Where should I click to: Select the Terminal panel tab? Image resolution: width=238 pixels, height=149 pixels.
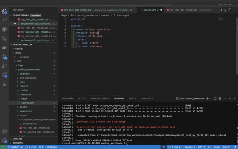(x=119, y=99)
